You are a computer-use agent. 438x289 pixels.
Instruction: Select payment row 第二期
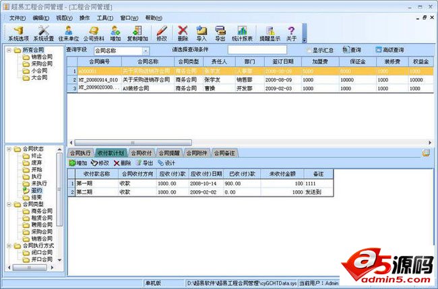(x=201, y=192)
